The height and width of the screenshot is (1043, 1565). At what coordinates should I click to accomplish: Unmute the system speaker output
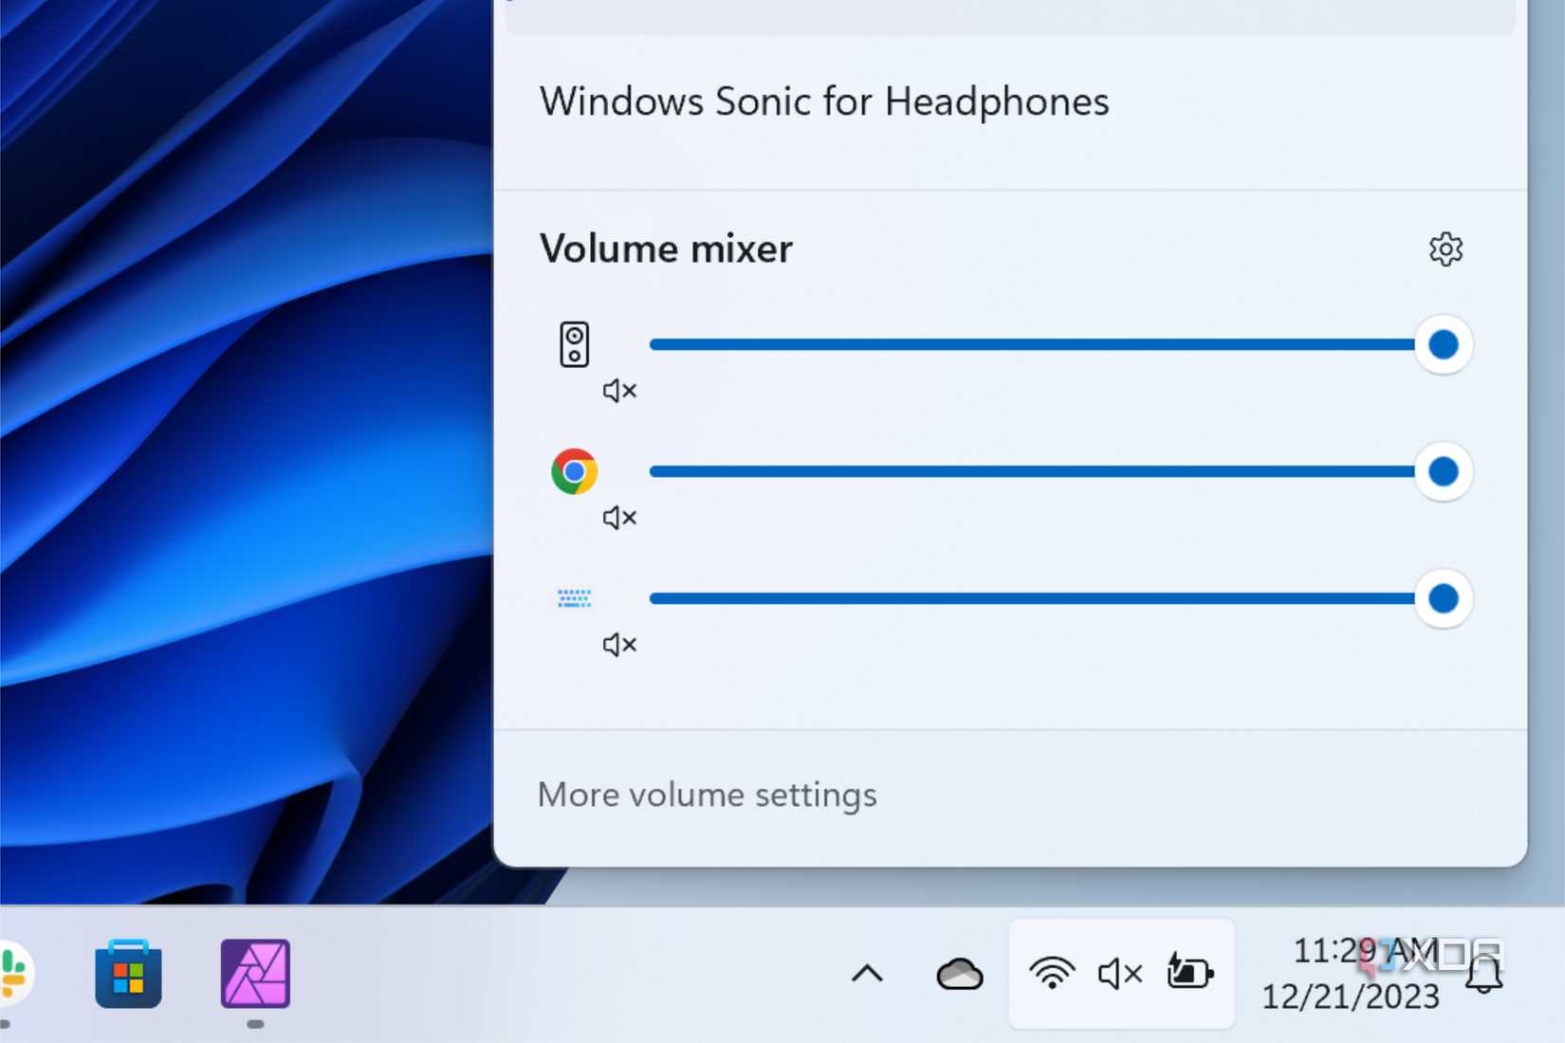619,391
